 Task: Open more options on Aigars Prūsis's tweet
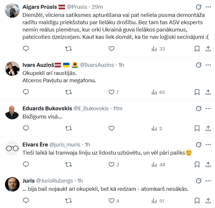click(208, 7)
